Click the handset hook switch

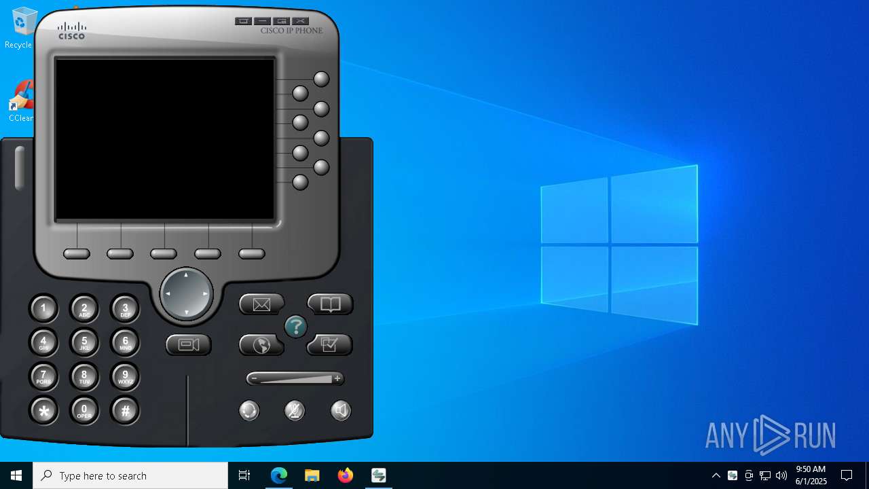tap(20, 168)
